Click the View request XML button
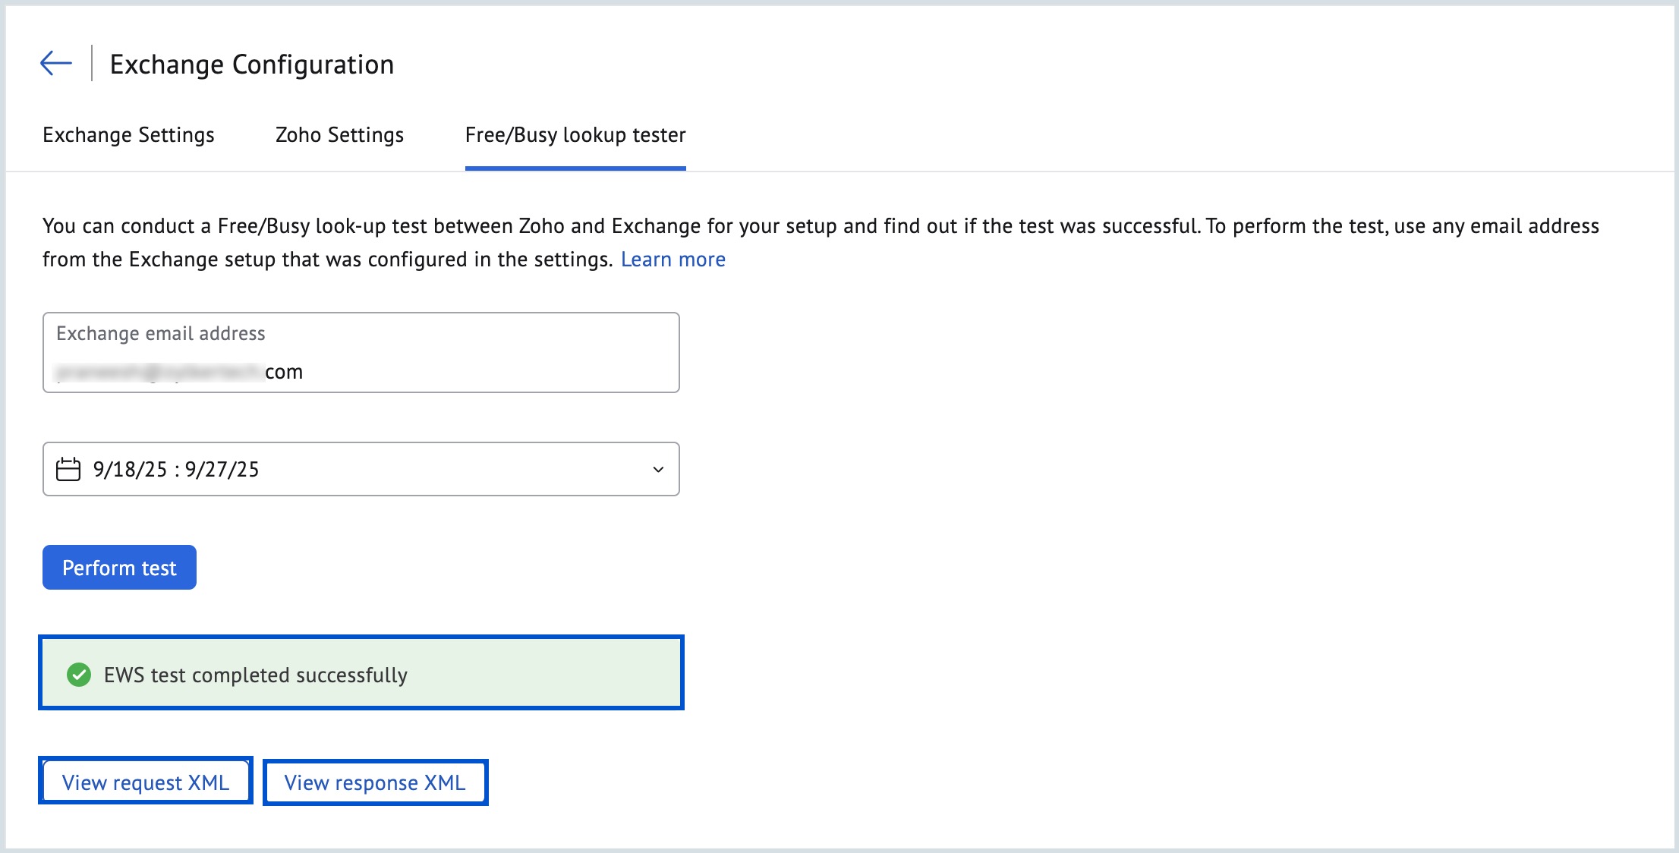The height and width of the screenshot is (853, 1679). pyautogui.click(x=146, y=782)
